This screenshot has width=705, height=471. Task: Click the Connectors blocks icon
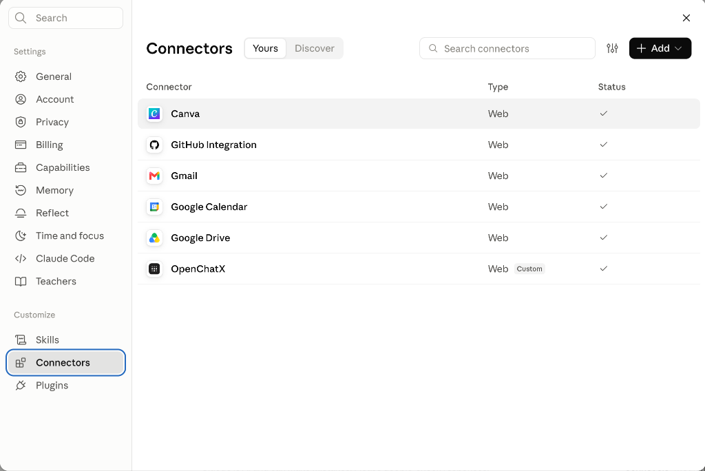(x=21, y=363)
